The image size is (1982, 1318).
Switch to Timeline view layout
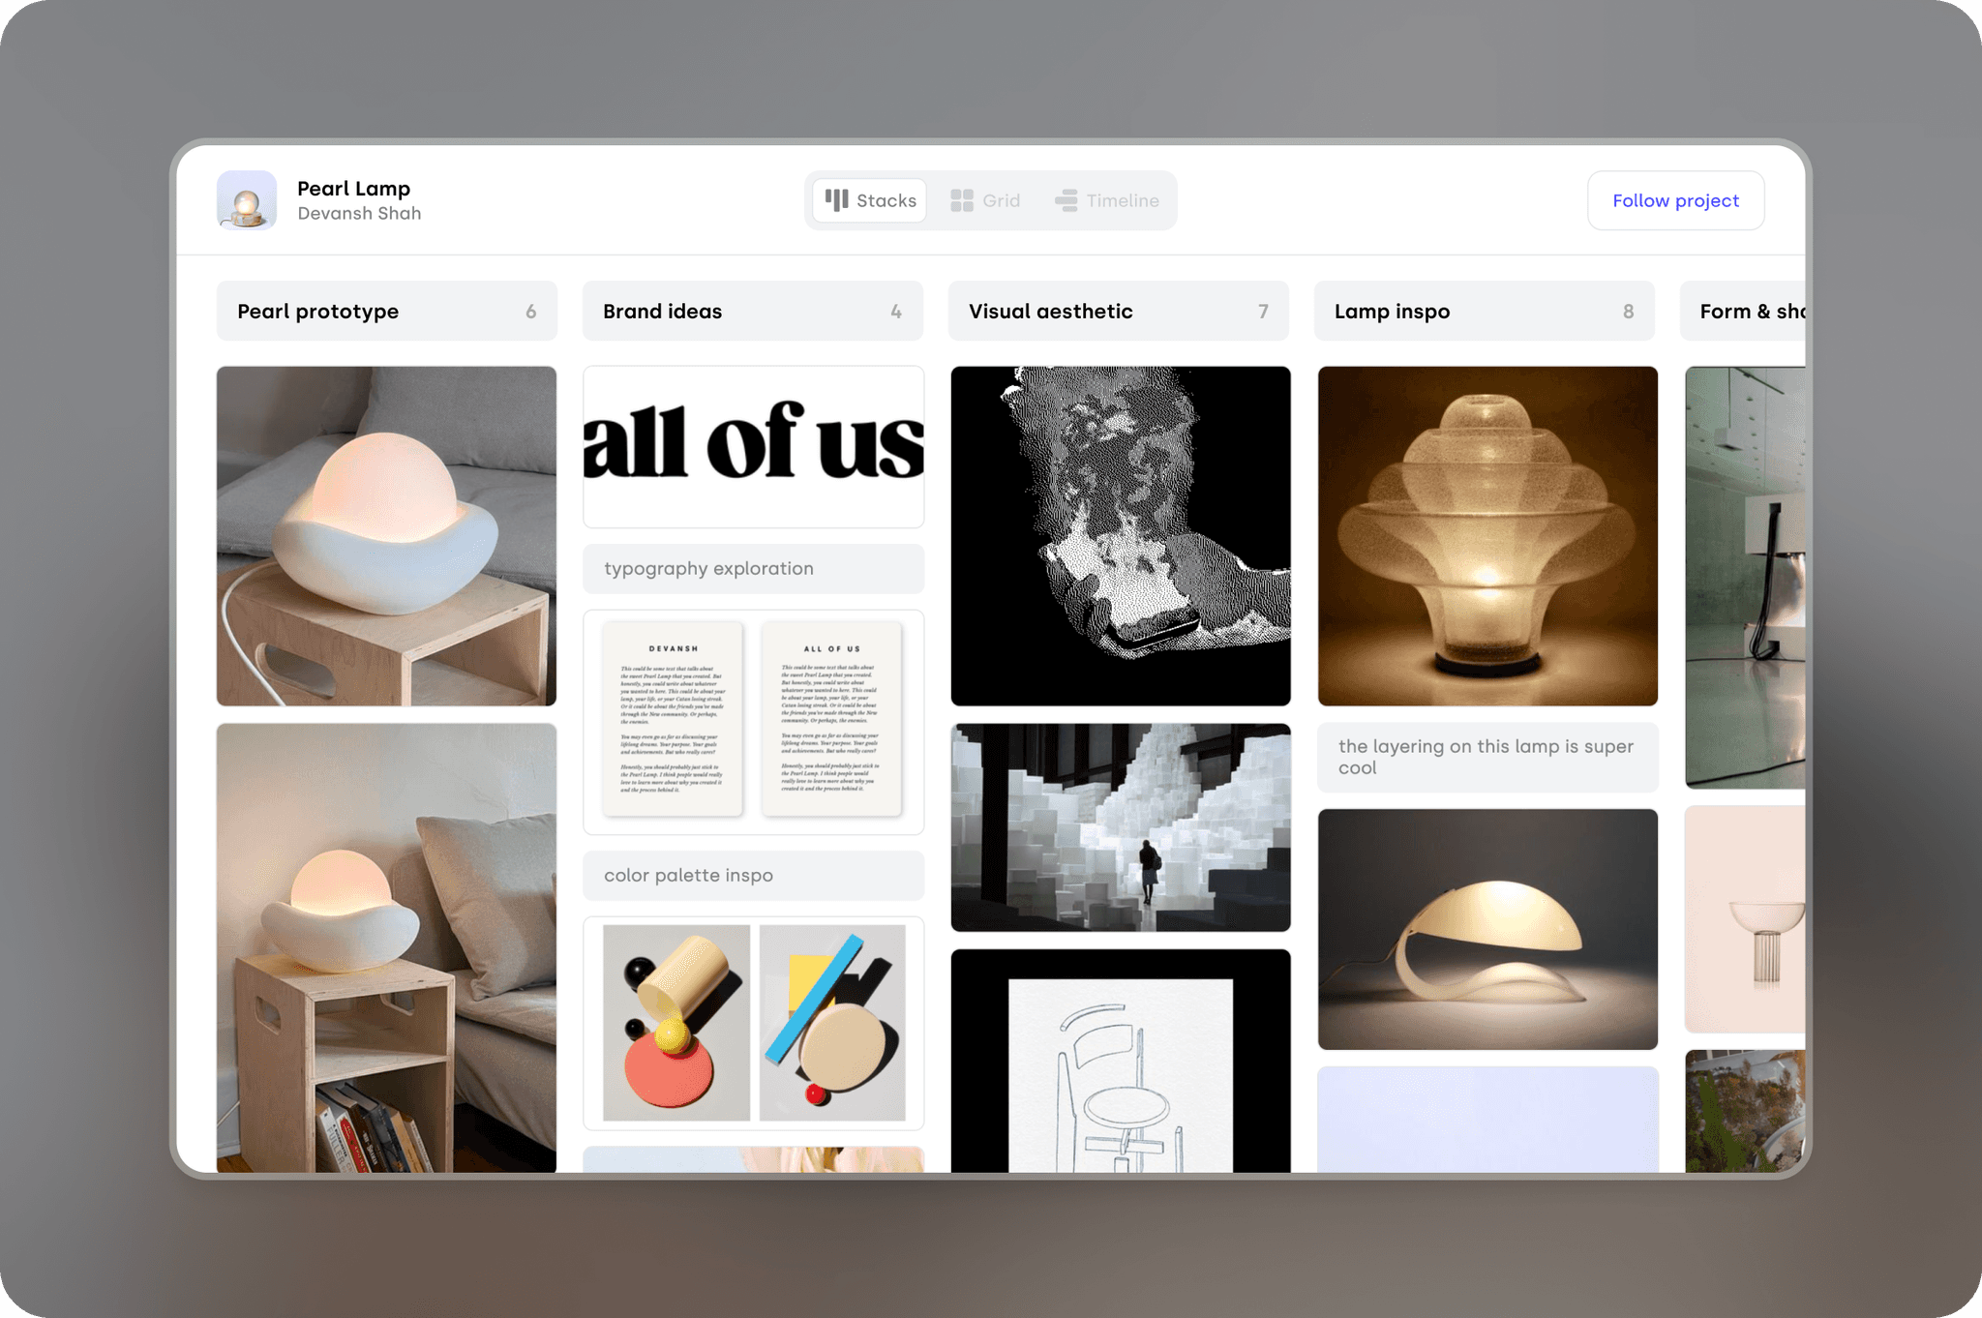(1106, 200)
